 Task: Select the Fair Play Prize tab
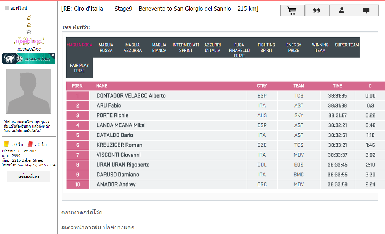[79, 68]
